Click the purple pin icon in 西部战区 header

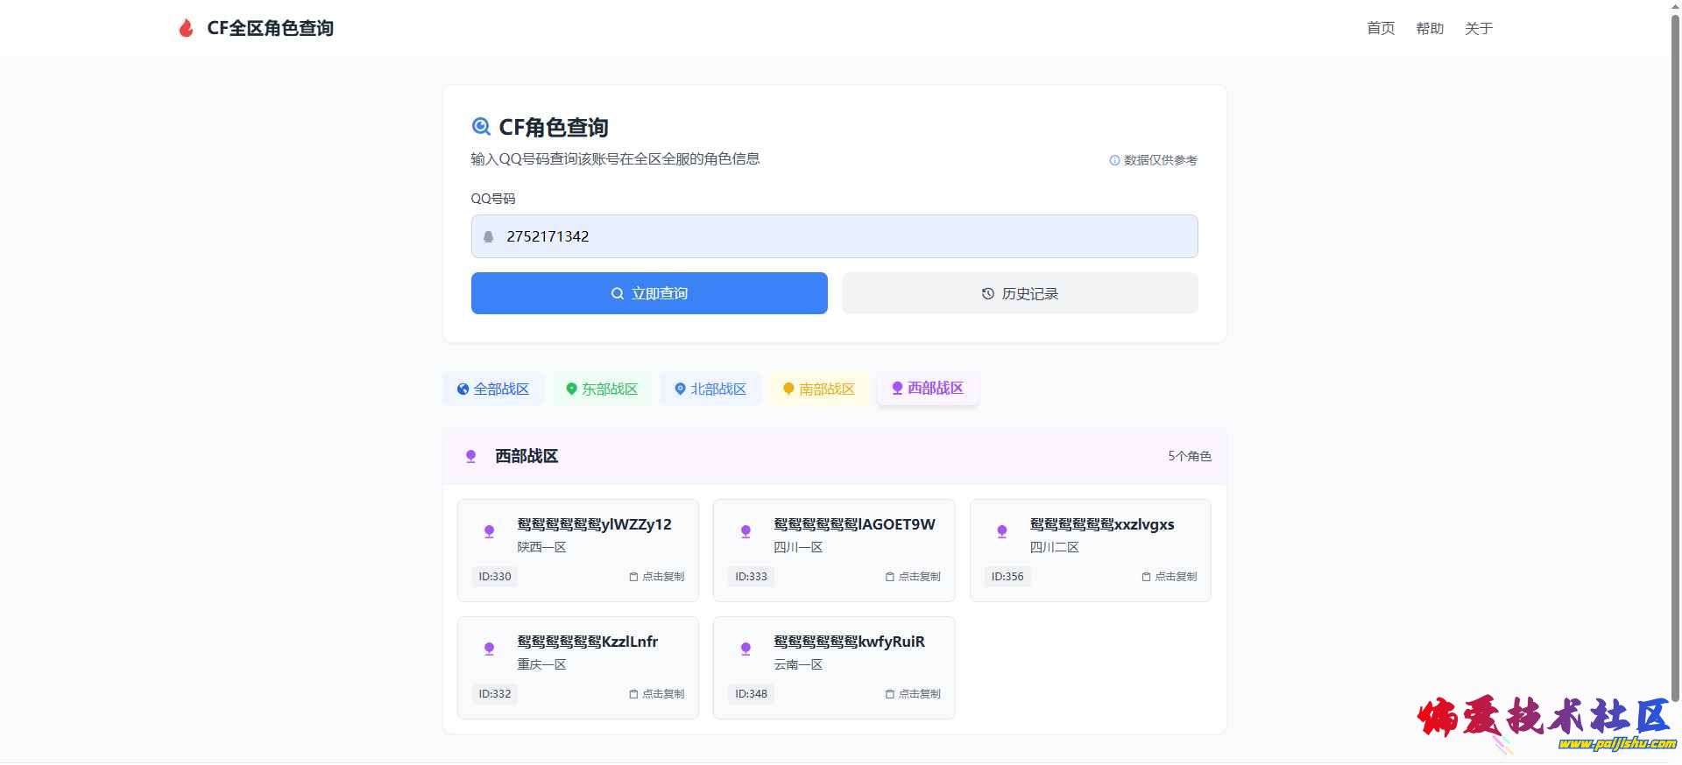(x=470, y=456)
